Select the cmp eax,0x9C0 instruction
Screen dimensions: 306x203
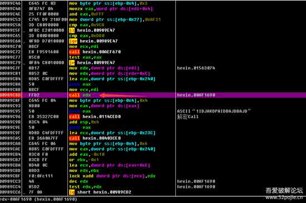click(x=87, y=25)
